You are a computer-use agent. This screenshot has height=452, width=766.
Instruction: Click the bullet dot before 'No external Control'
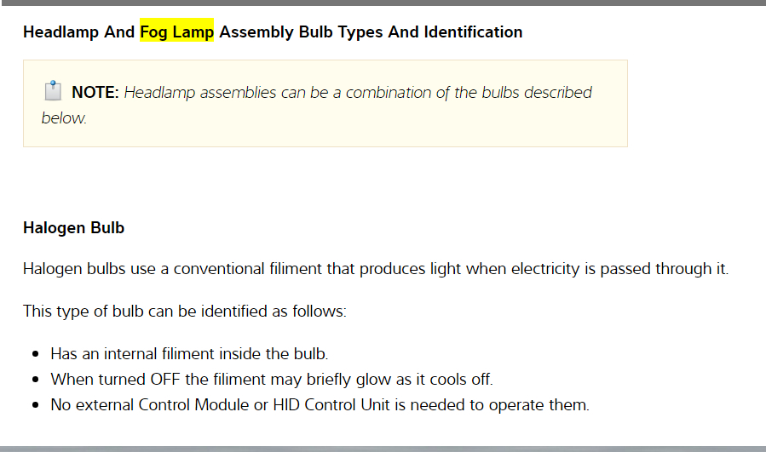36,405
